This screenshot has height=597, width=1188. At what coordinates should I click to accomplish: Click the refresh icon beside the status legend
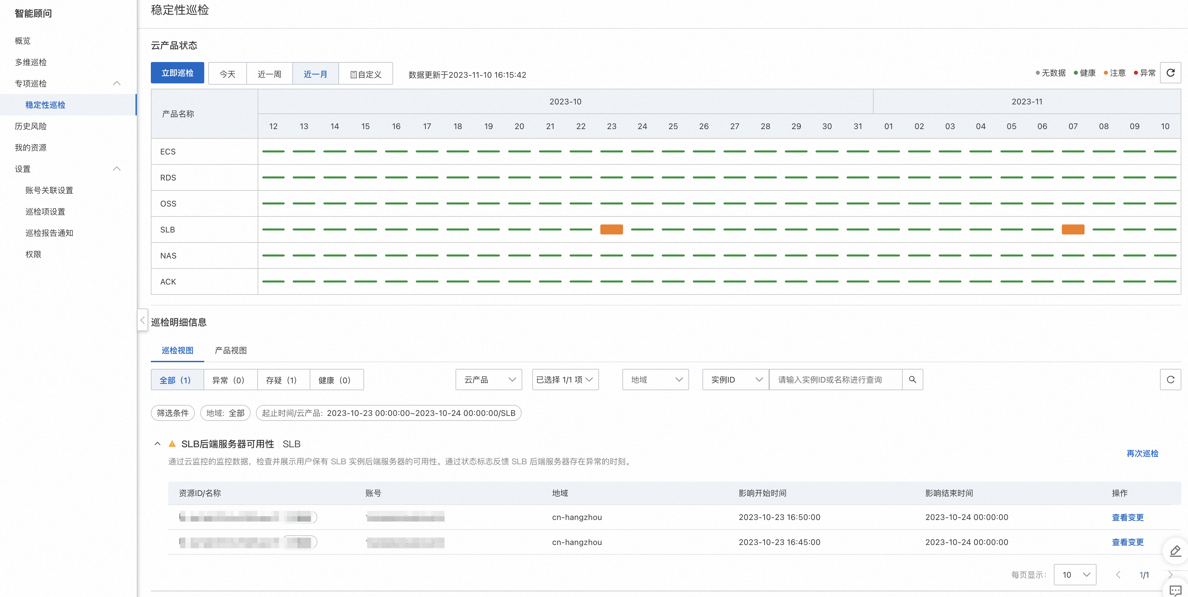pos(1170,73)
